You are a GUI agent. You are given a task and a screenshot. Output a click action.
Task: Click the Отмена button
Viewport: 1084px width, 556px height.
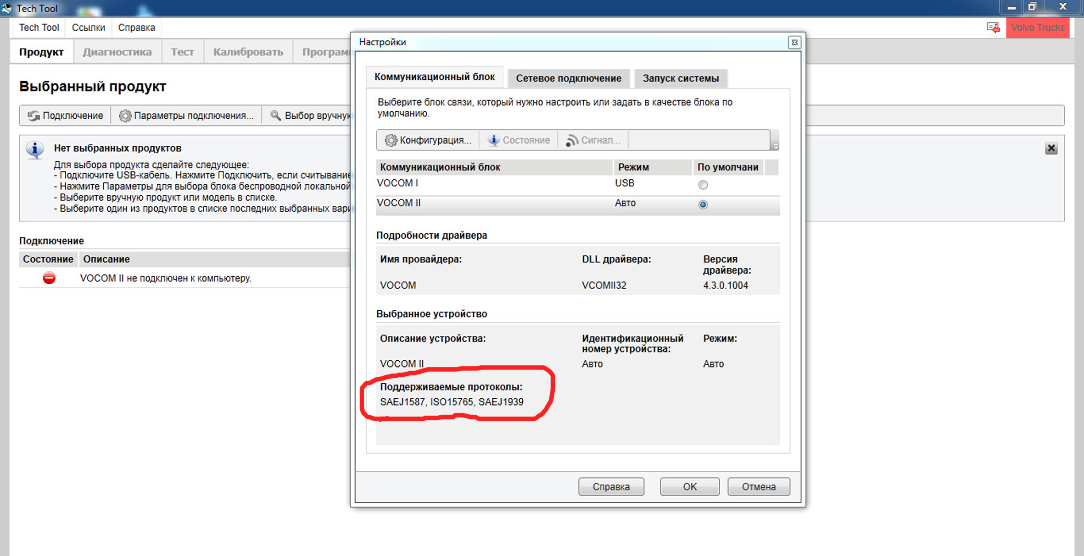[758, 486]
